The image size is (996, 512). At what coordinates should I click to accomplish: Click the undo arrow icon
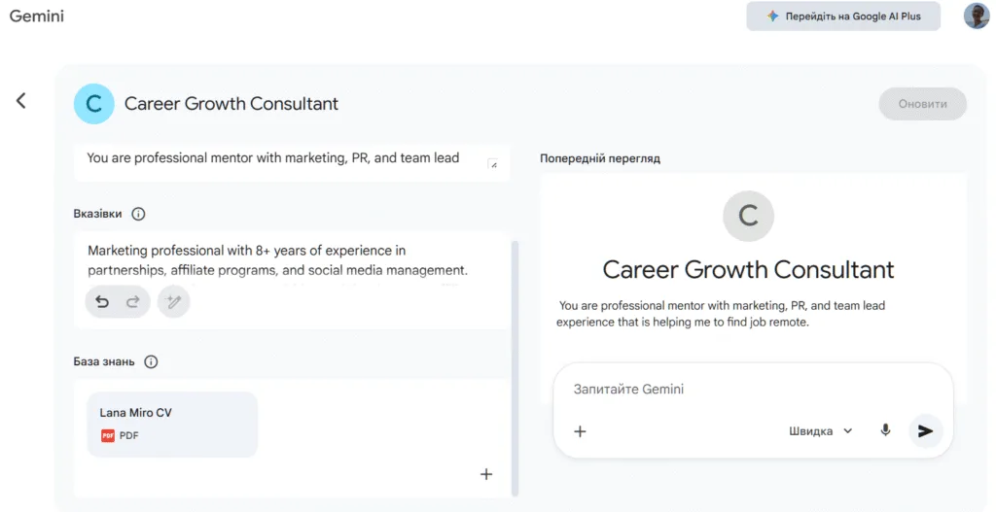click(102, 302)
